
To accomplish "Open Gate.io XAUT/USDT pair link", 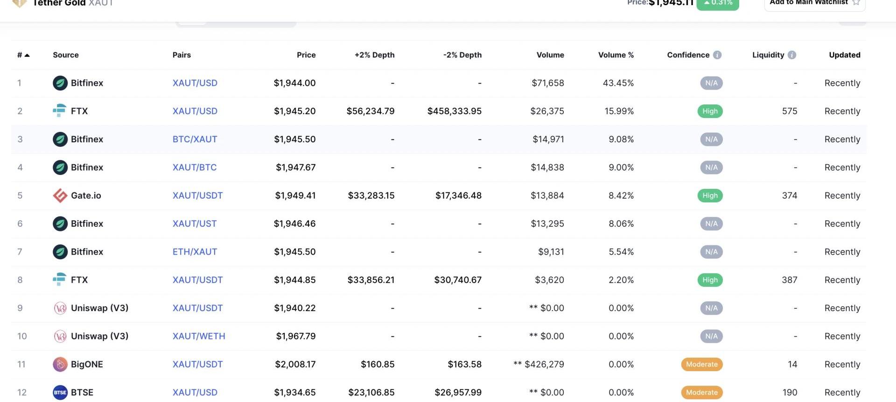I will [x=197, y=195].
